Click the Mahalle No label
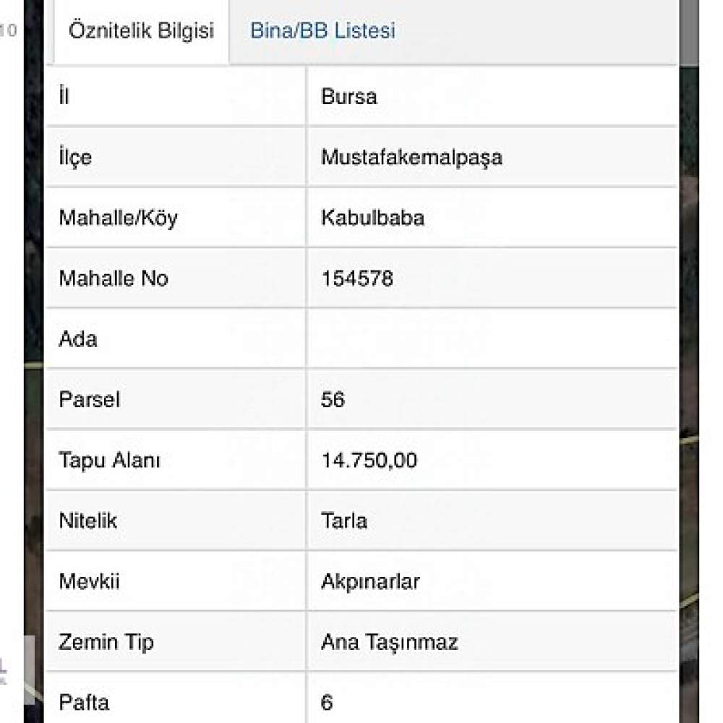 [114, 278]
